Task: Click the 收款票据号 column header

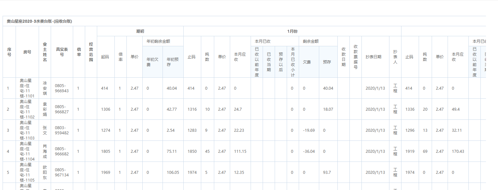Action: [356, 57]
